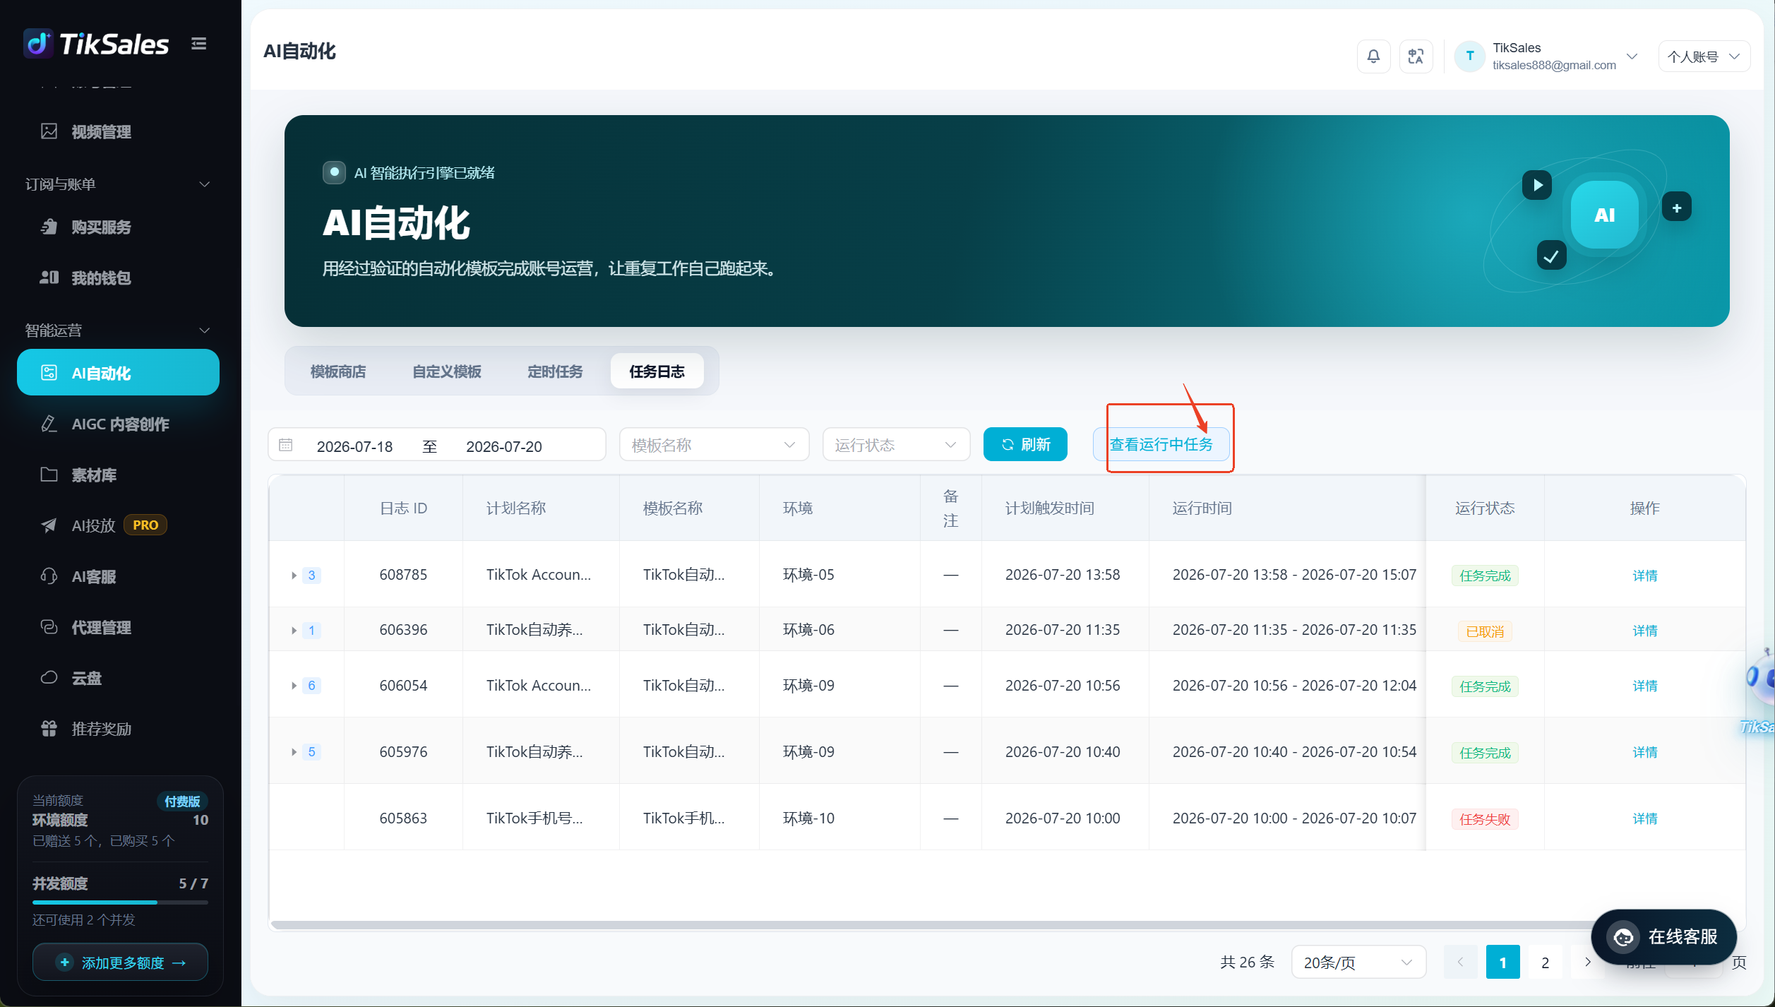
Task: Open the 运行状态 filter dropdown
Action: [896, 445]
